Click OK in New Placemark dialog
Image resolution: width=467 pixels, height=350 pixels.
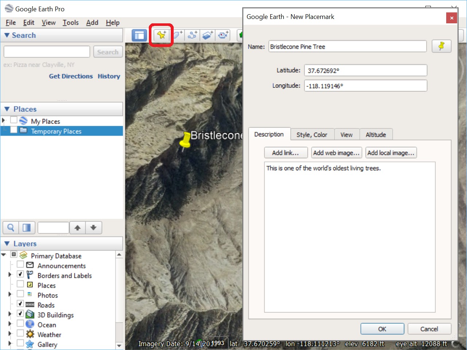pos(382,329)
